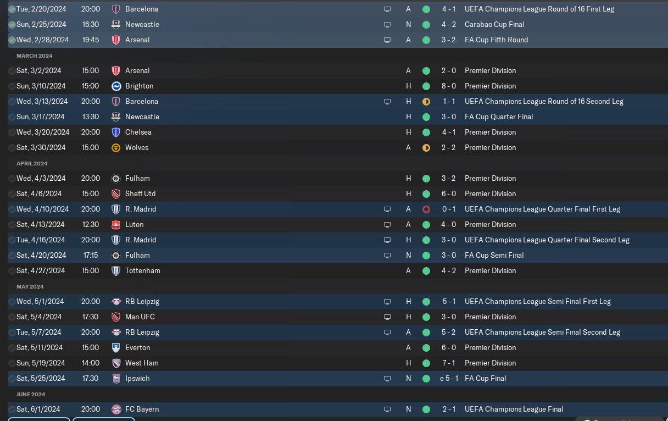Open UEFA Champions League Final competition link
This screenshot has height=421, width=668.
514,409
